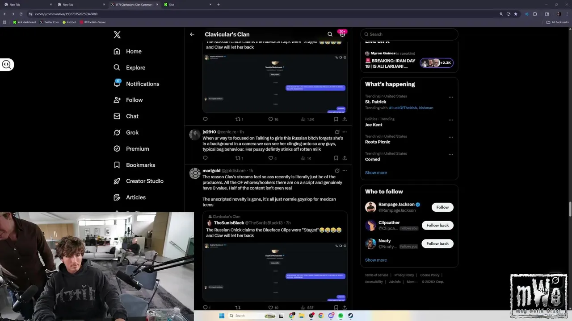This screenshot has height=321, width=572.
Task: Show more under What's happening
Action: click(376, 173)
